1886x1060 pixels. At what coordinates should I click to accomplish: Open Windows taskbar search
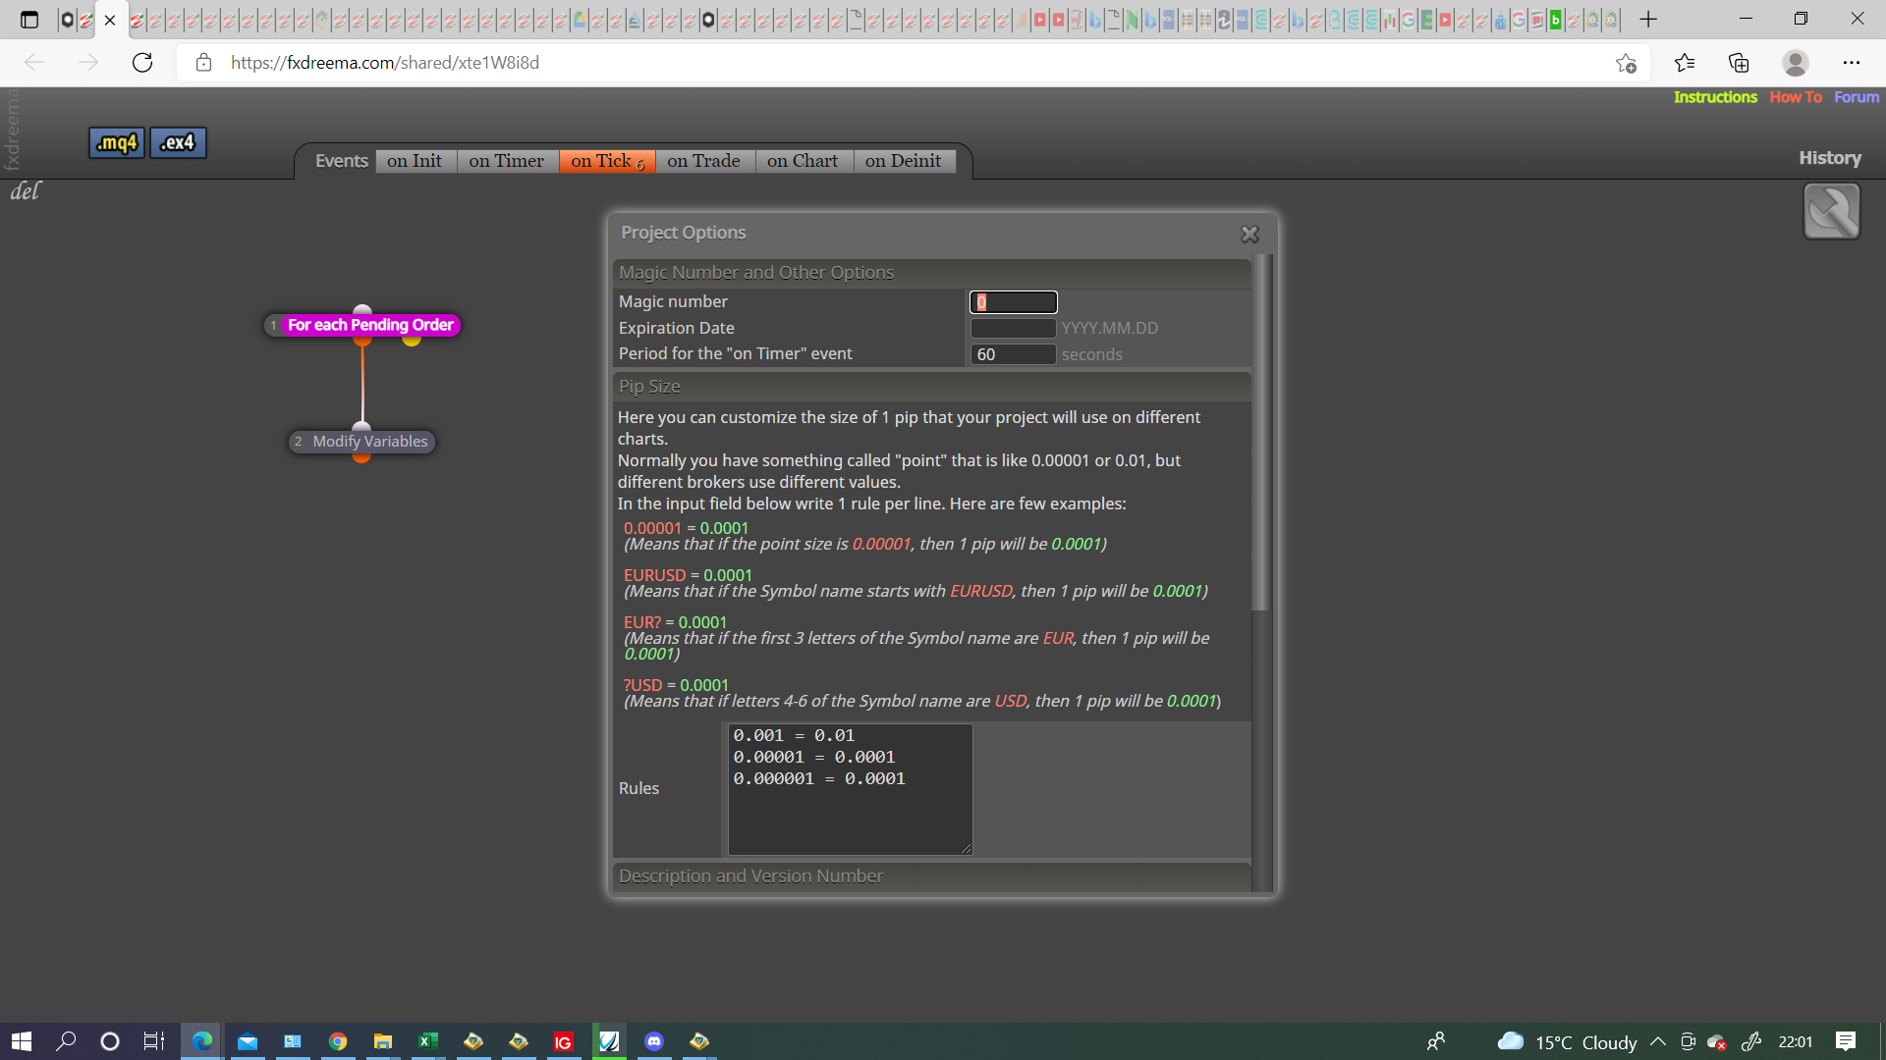tap(66, 1041)
